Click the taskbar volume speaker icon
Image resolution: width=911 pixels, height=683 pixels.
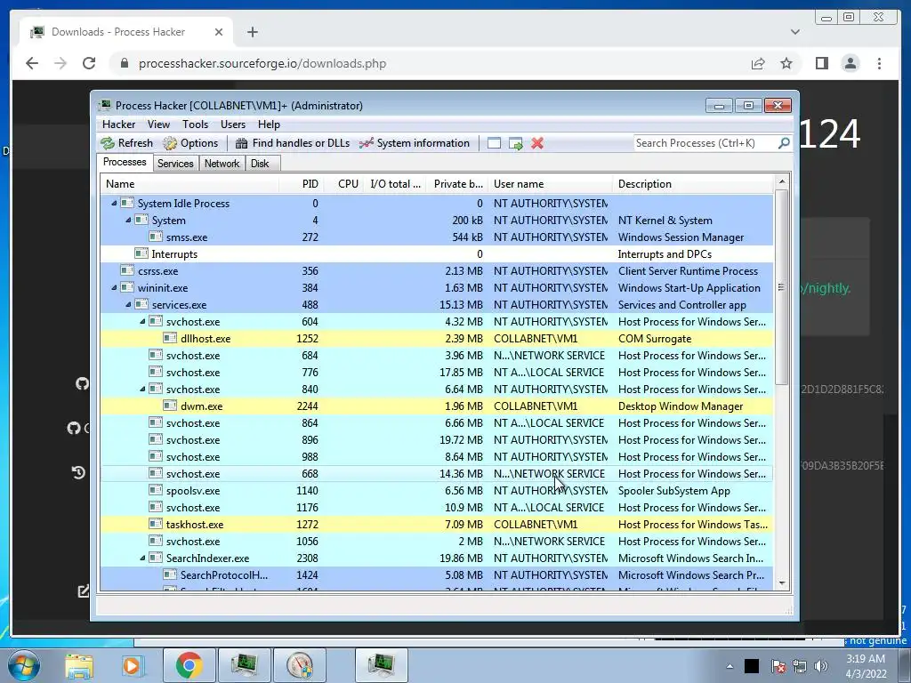tap(821, 666)
